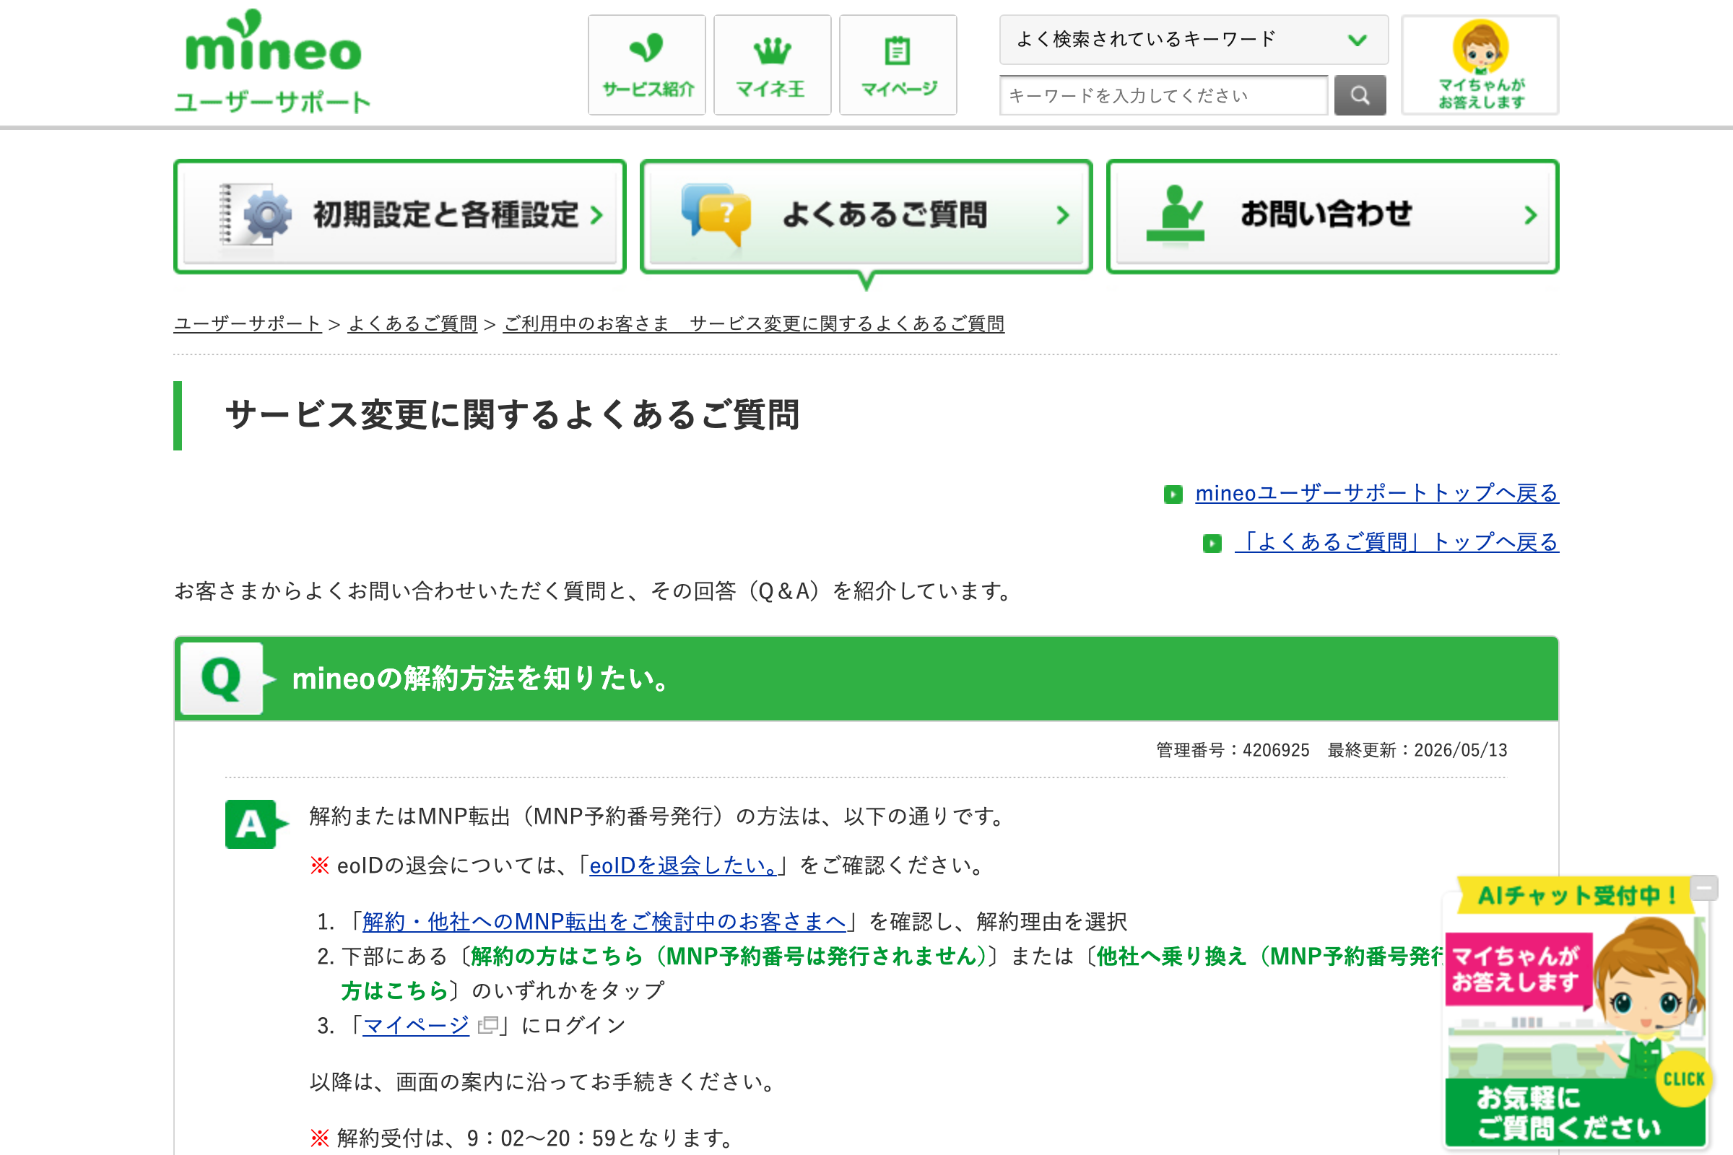Open 初期設定と各種設定 navigation tab
Image resolution: width=1733 pixels, height=1155 pixels.
click(400, 216)
